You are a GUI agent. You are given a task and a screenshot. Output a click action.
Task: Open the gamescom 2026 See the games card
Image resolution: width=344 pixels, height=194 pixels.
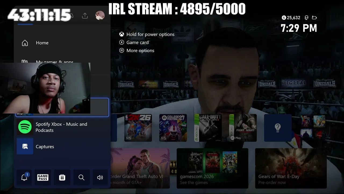212,168
